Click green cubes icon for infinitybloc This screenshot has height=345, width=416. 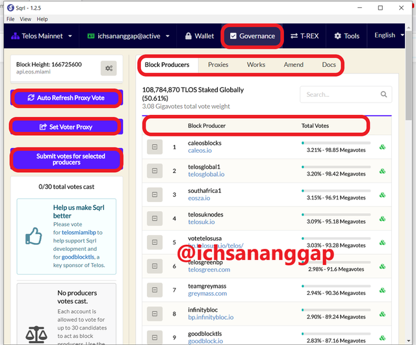click(382, 314)
